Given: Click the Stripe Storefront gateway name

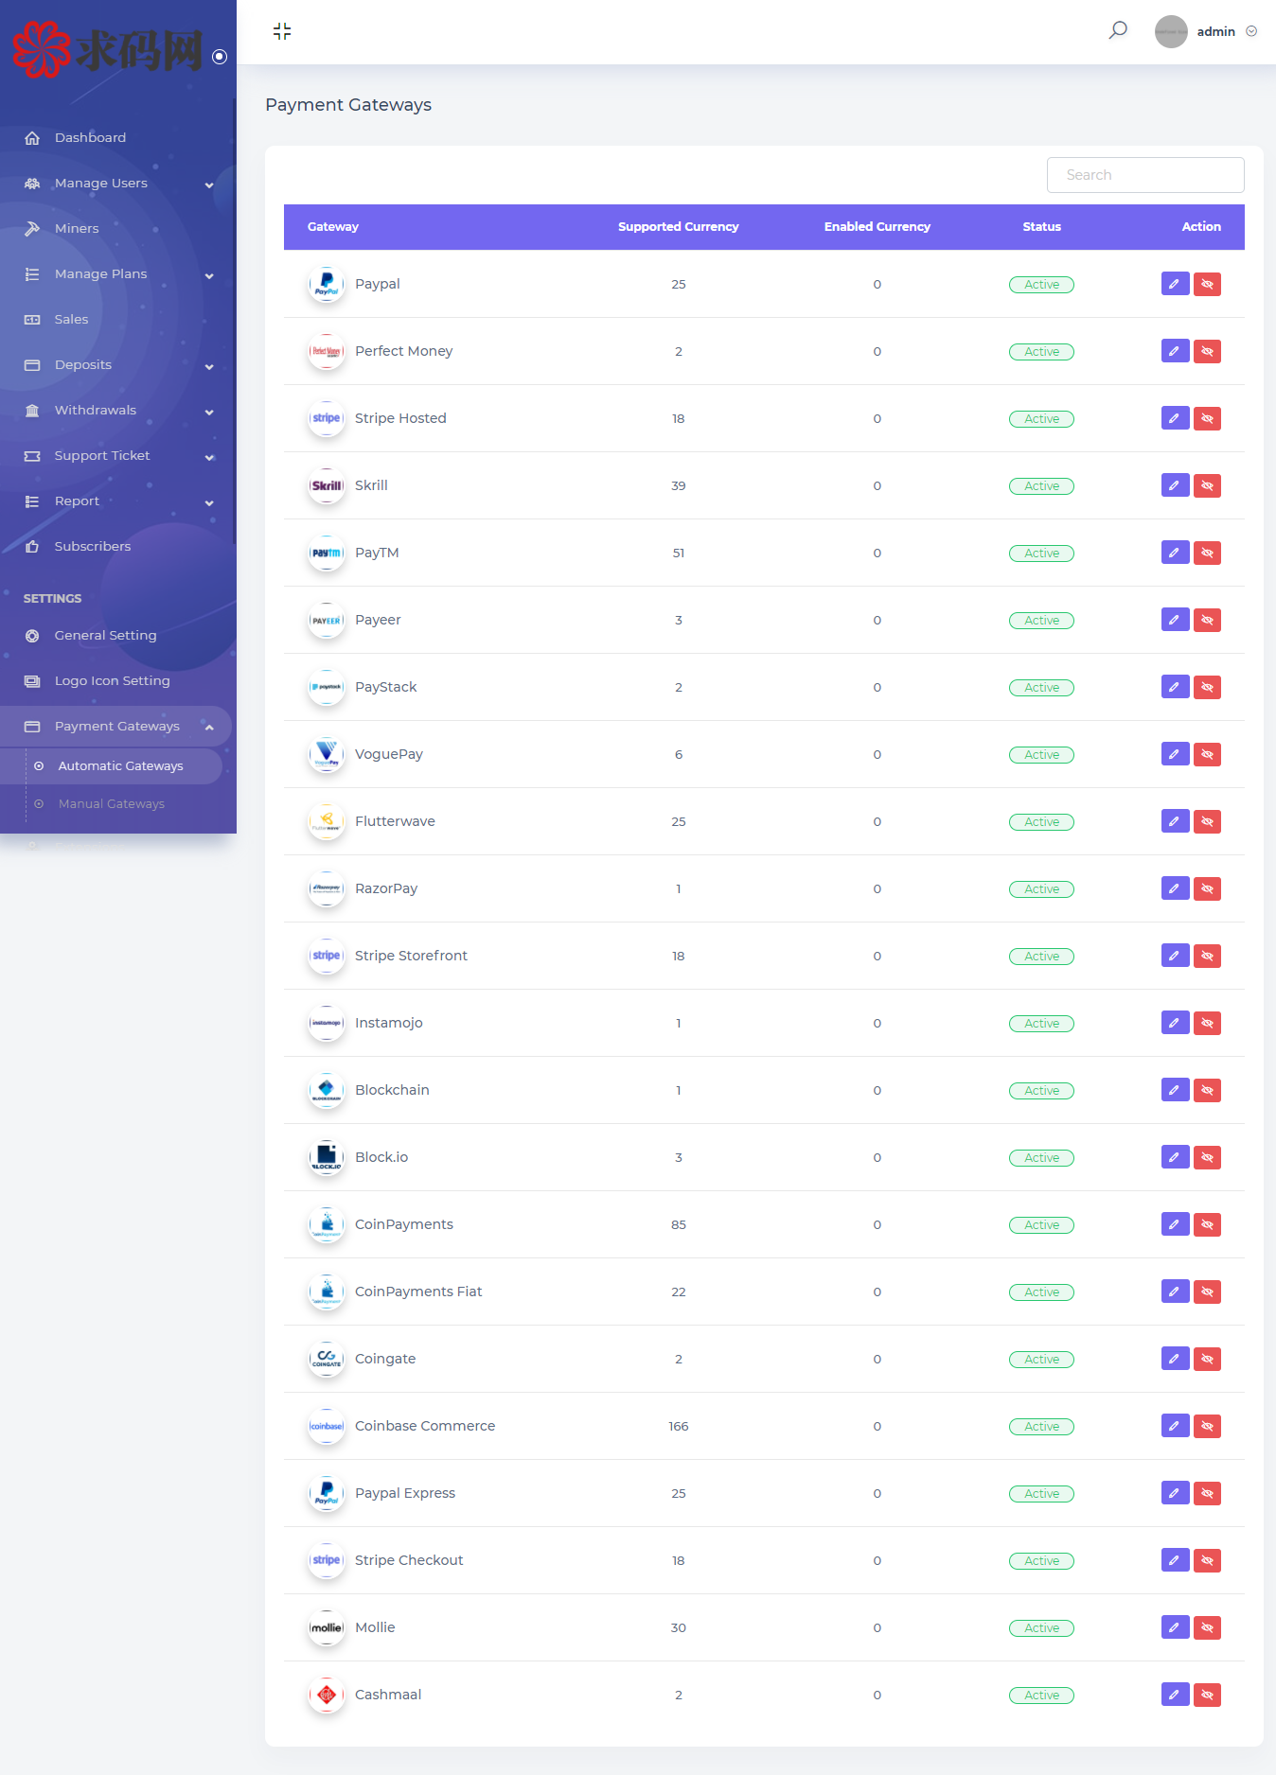Looking at the screenshot, I should 411,956.
